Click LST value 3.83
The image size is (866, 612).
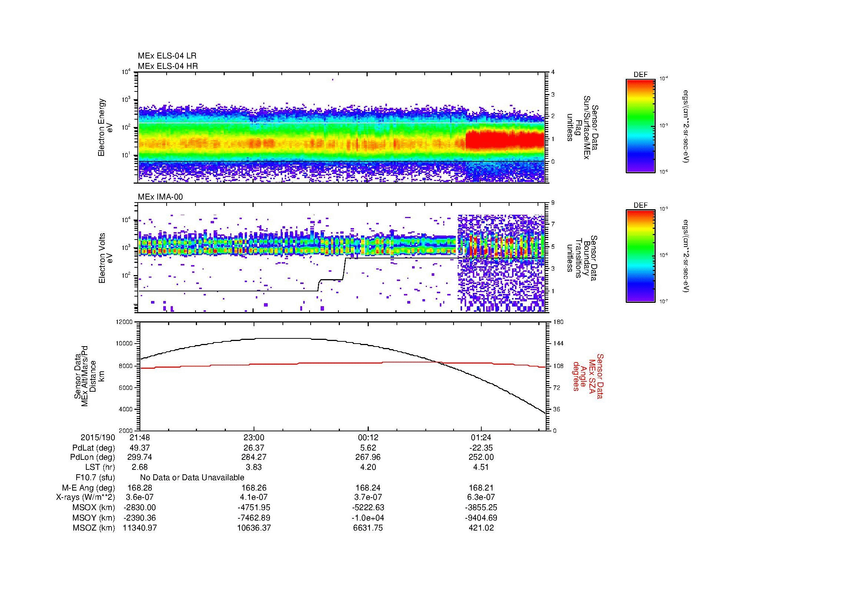[254, 468]
